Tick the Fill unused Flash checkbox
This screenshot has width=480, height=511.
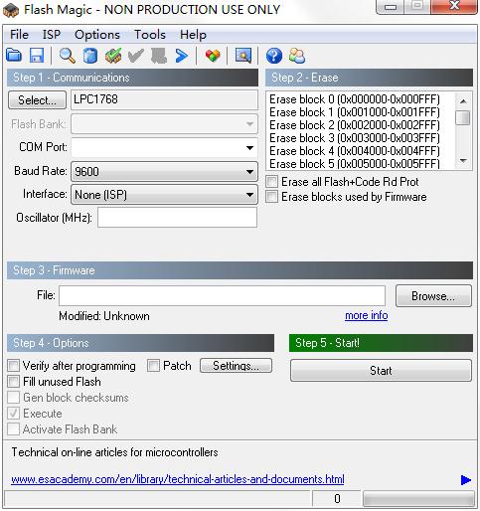[x=14, y=382]
